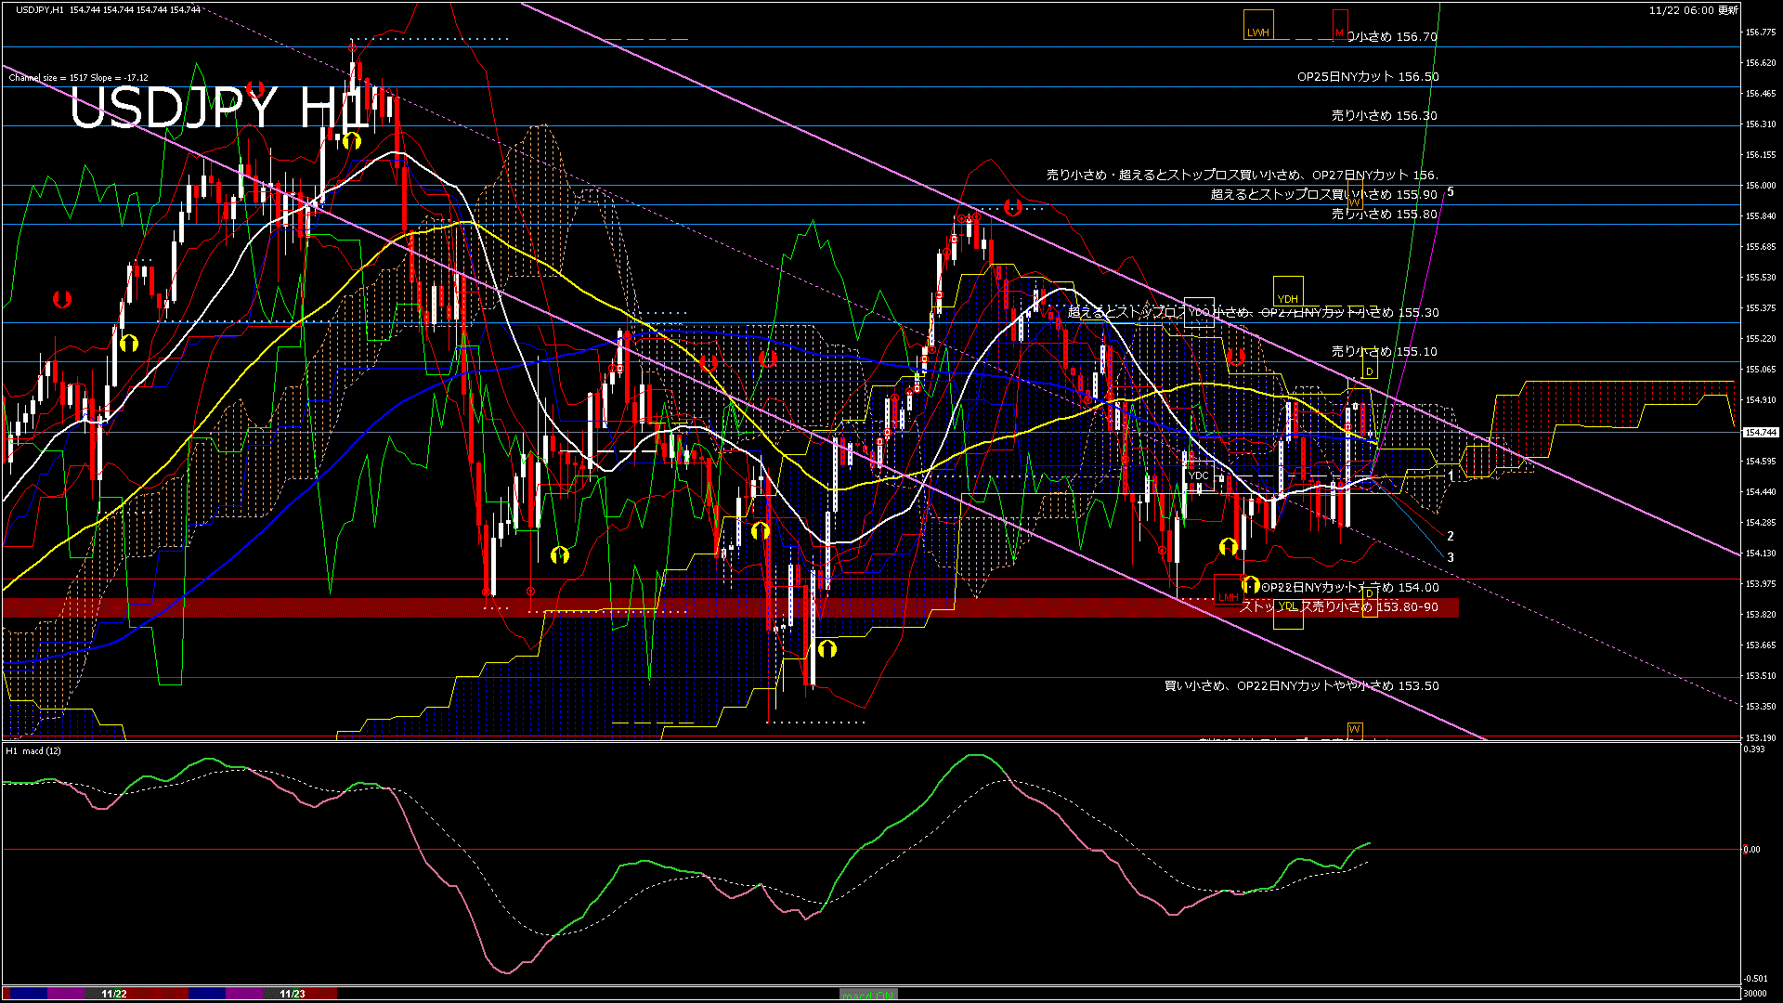Select the yellow YDH marker box
This screenshot has width=1783, height=1003.
coord(1288,292)
